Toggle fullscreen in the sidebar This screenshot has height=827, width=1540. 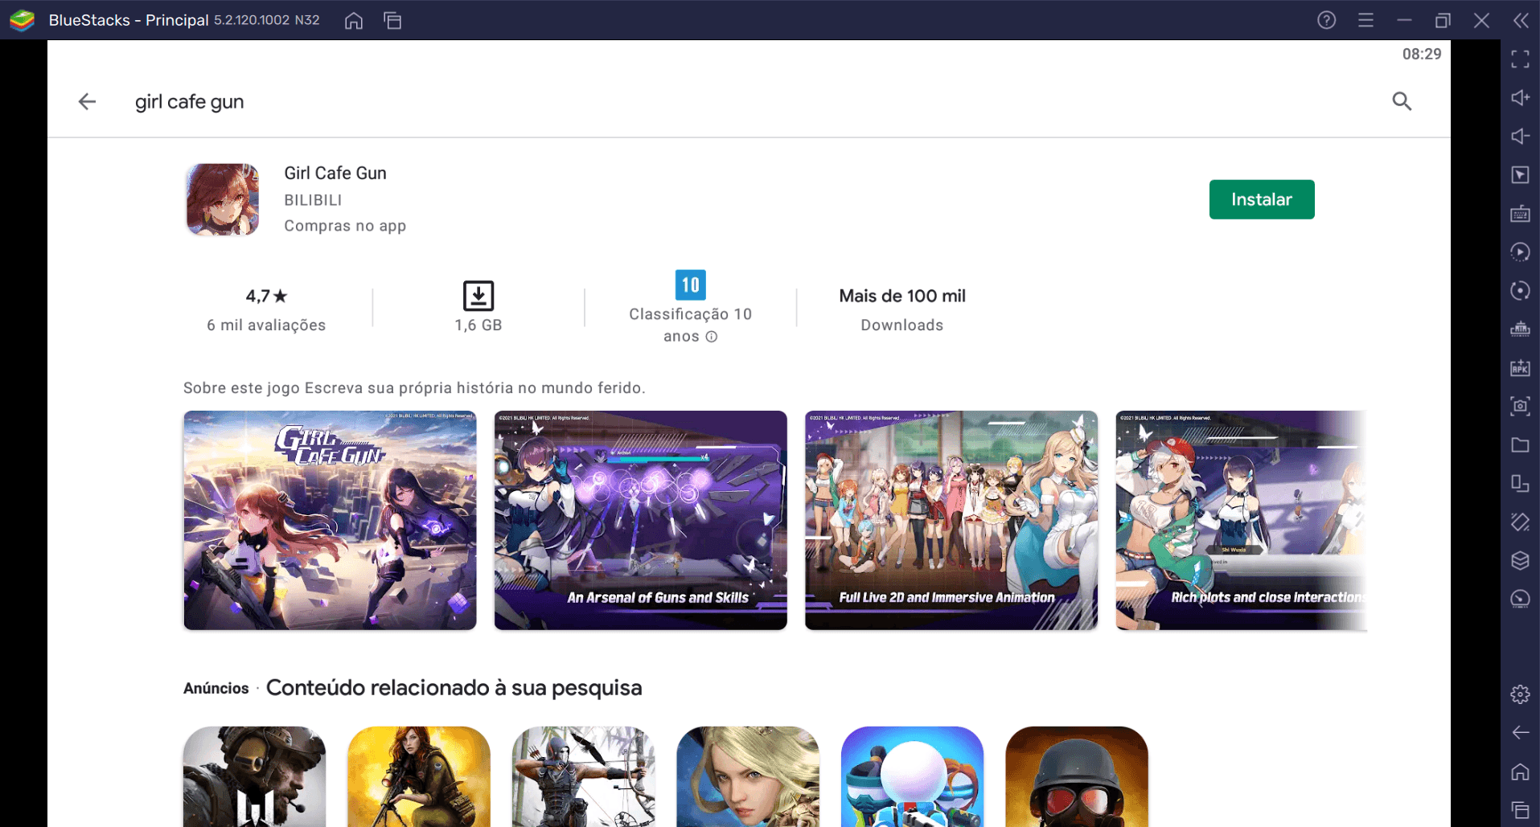coord(1520,59)
